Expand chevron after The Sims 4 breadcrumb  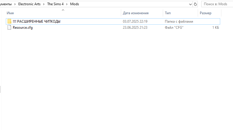(x=67, y=4)
